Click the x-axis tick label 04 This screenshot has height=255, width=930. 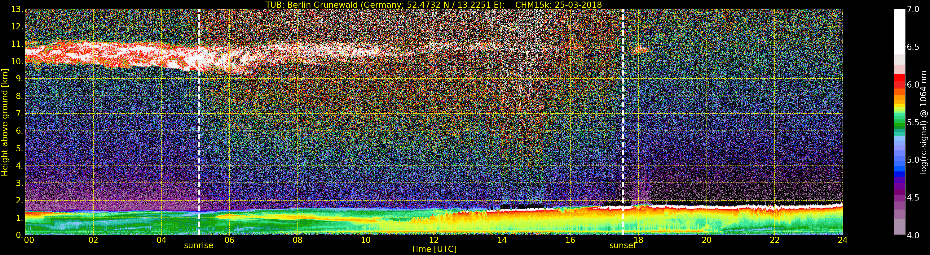[161, 240]
